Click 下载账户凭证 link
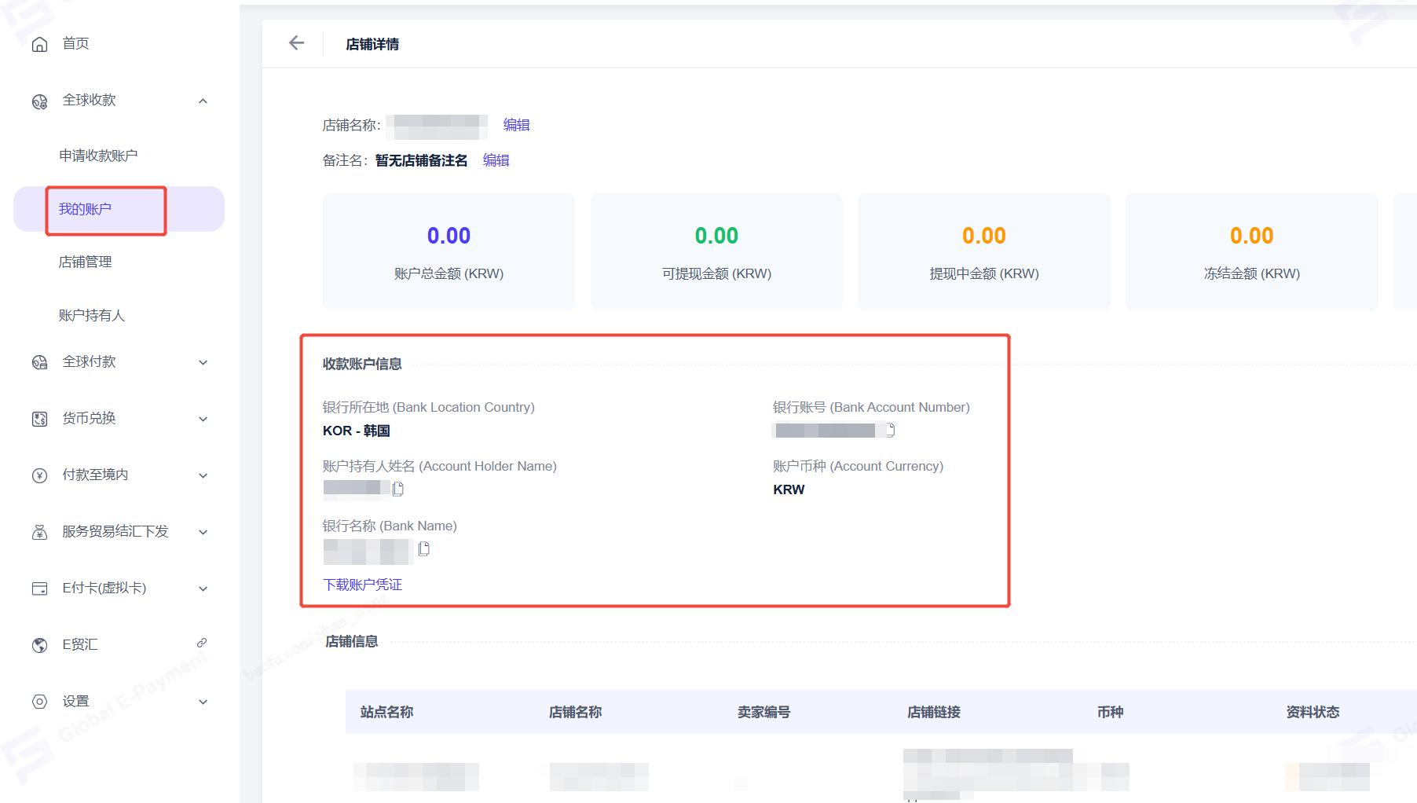 click(x=362, y=585)
